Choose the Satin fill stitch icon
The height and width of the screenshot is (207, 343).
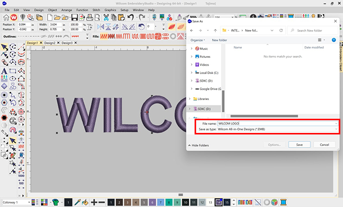pos(104,36)
